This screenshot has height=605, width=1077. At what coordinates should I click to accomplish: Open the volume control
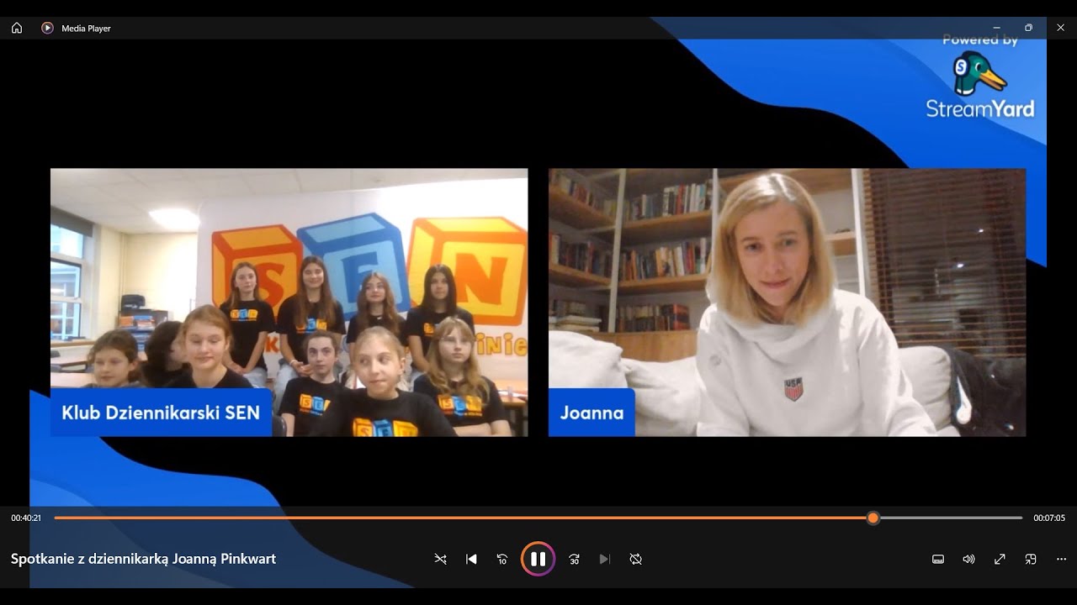coord(968,559)
